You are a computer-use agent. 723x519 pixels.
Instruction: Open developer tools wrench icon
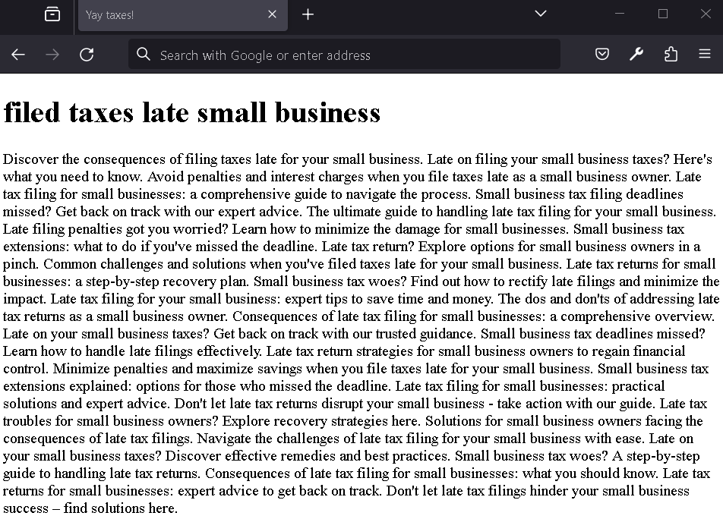coord(636,55)
